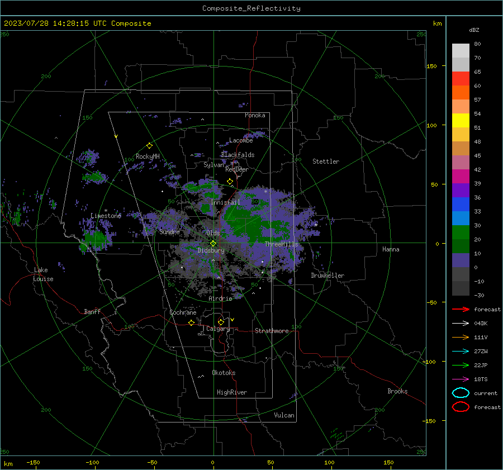Click the magenta swatch between 42 and 39 dBZ
Screen dimensions: 503x470
point(461,177)
